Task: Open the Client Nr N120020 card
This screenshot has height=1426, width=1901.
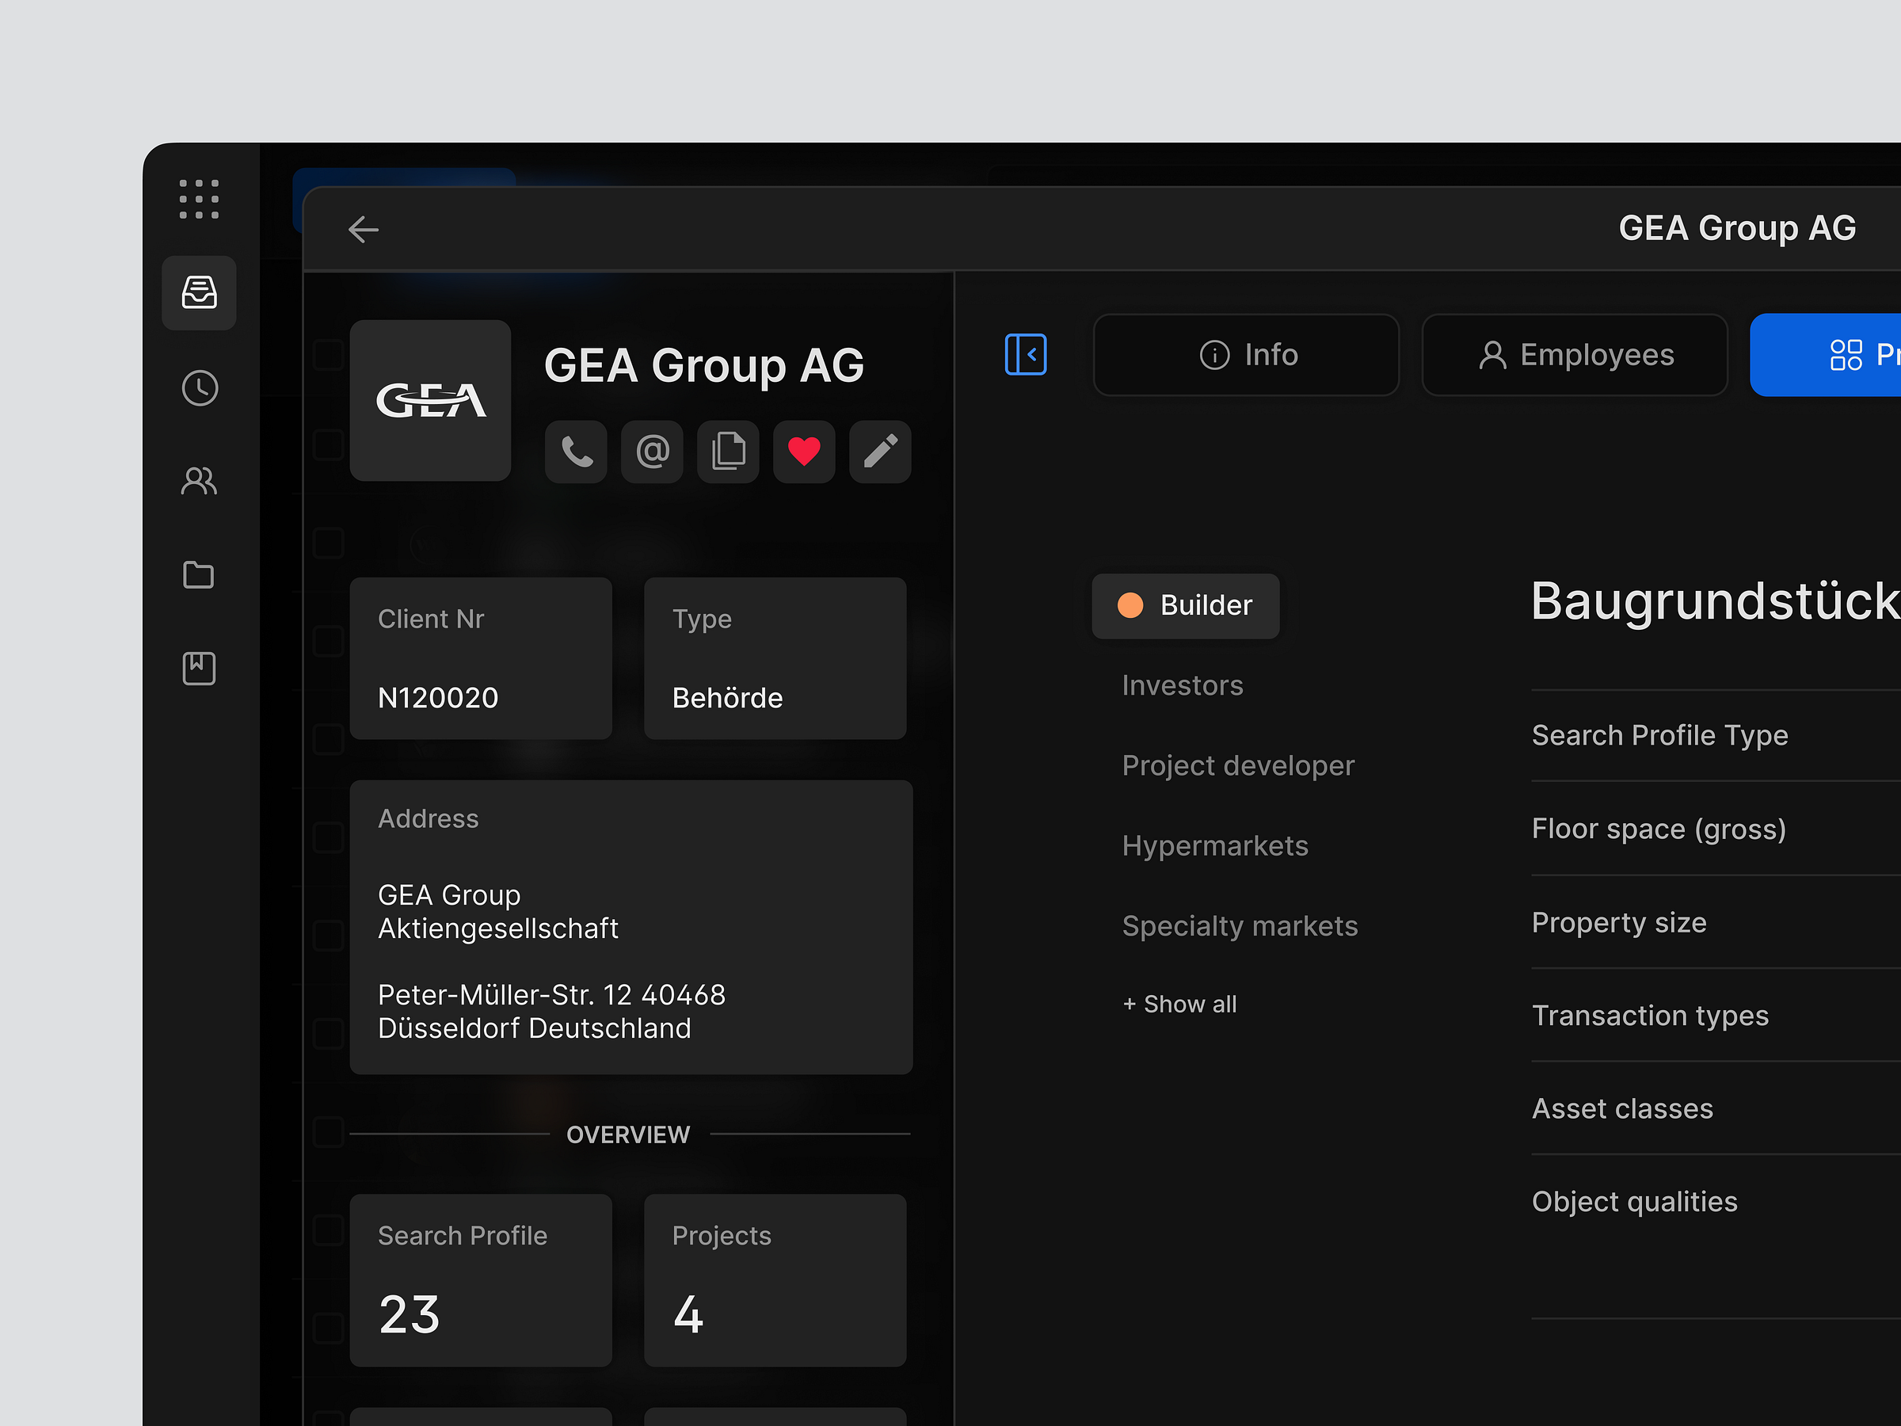Action: [481, 658]
